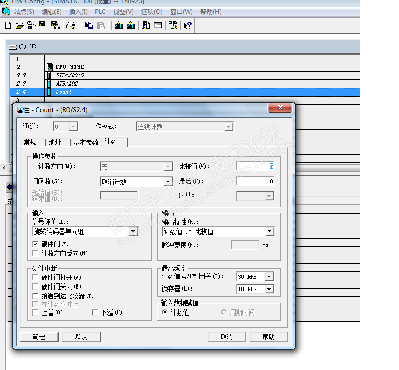Copy selection using the Copy icon
The width and height of the screenshot is (399, 370).
(x=89, y=25)
